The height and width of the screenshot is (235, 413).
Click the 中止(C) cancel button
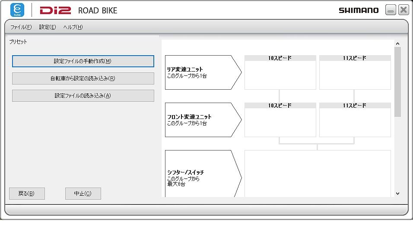point(83,194)
